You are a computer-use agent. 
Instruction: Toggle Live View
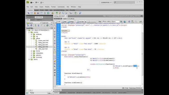pos(80,22)
